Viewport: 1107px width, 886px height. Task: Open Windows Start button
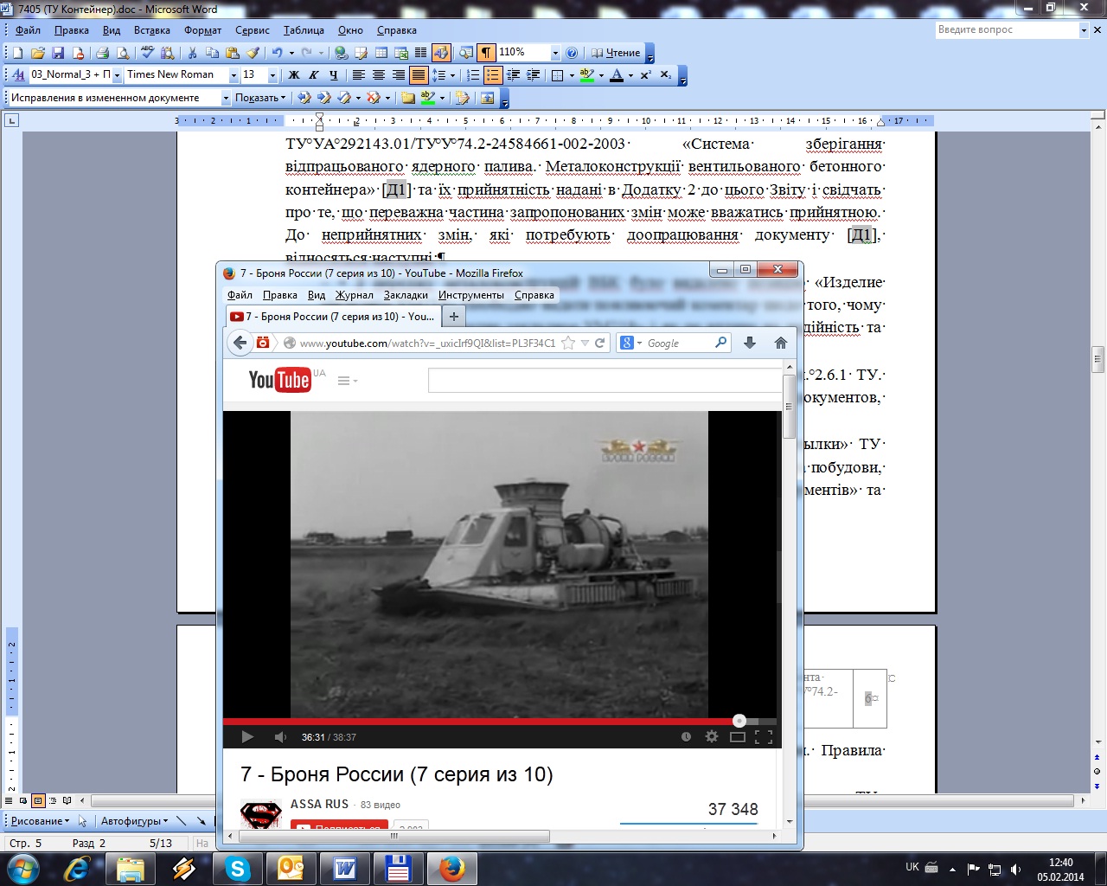click(x=22, y=868)
